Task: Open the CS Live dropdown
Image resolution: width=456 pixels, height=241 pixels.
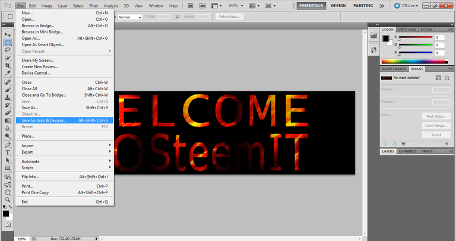Action: (x=406, y=5)
